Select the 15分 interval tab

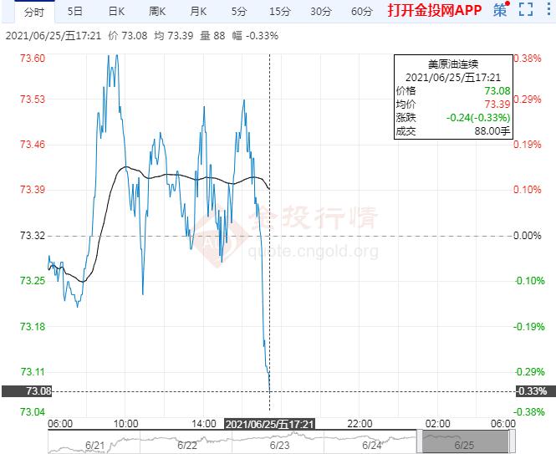(x=280, y=11)
